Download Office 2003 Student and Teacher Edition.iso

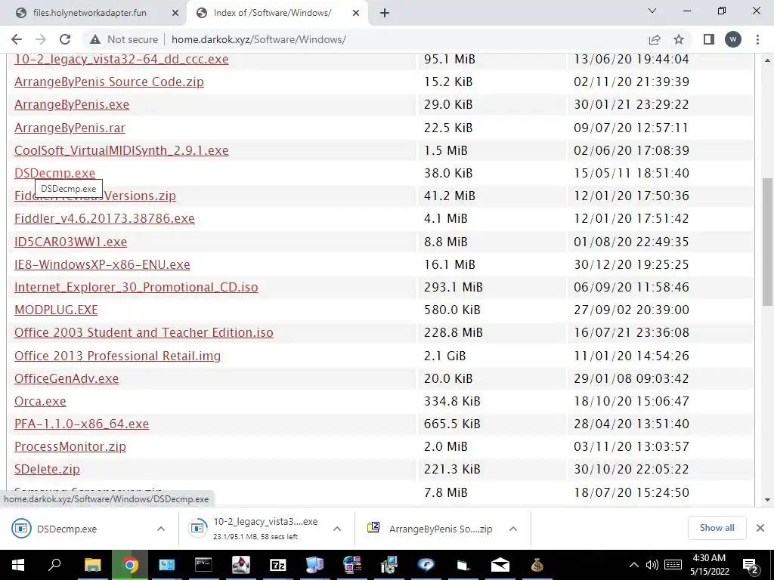pyautogui.click(x=144, y=332)
